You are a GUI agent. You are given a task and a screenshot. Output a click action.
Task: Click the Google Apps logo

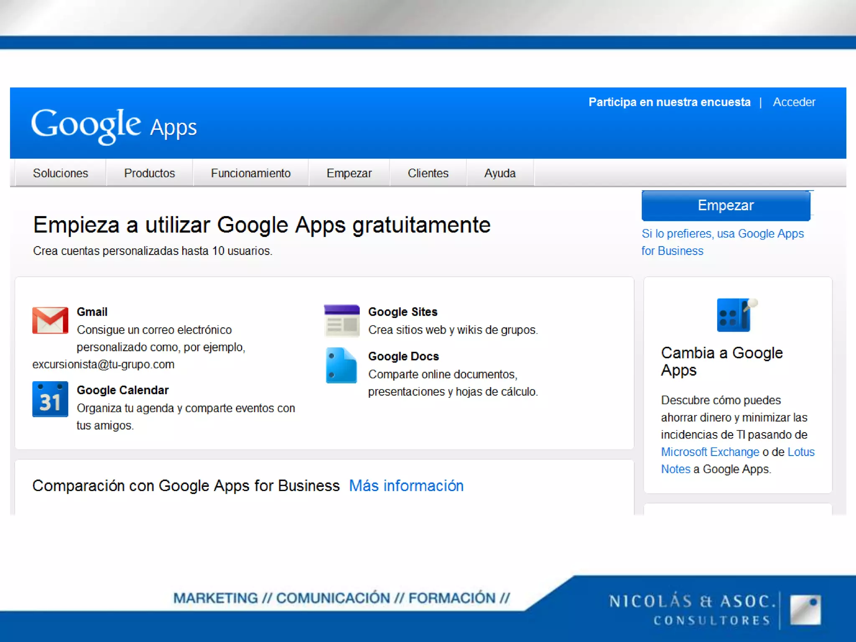point(114,125)
